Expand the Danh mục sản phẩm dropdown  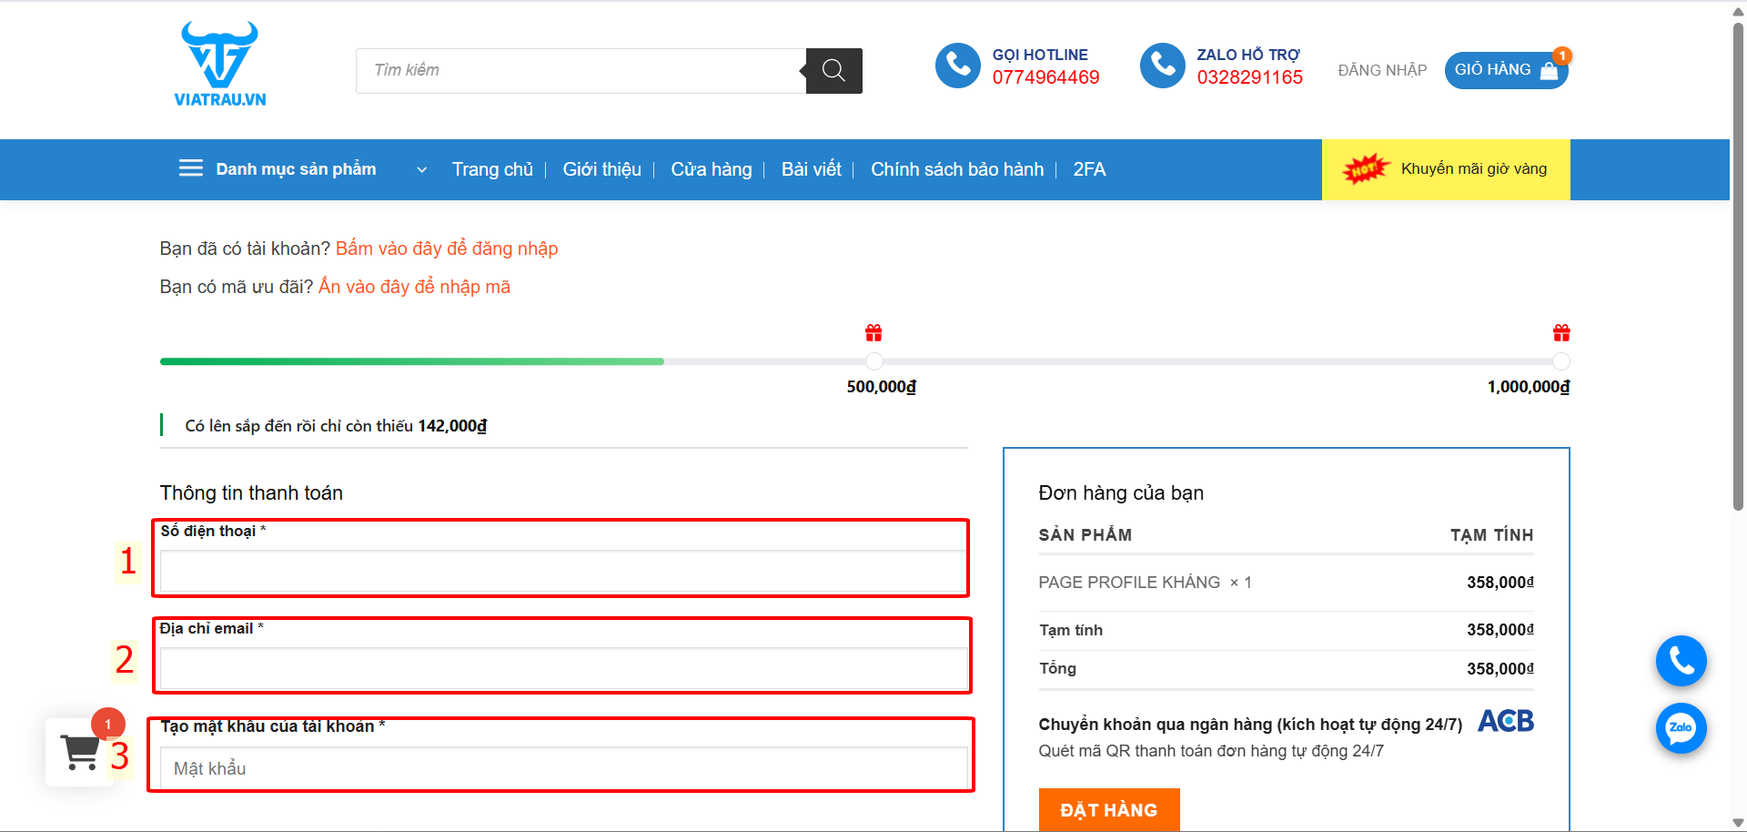pos(421,169)
